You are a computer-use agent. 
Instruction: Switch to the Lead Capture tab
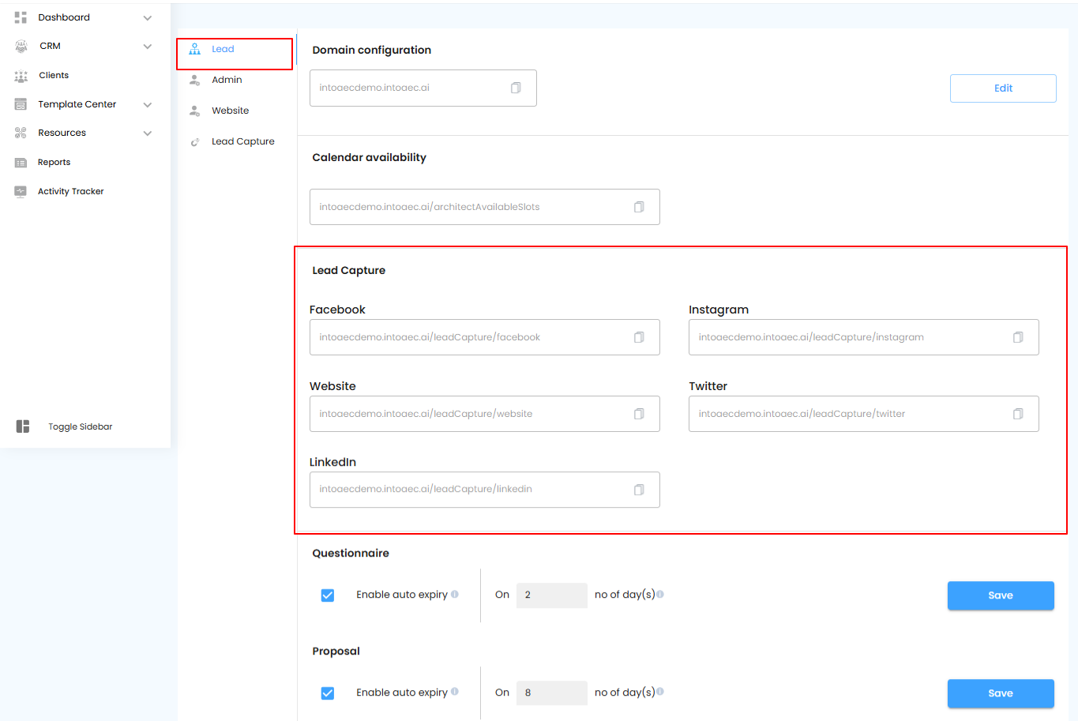[x=242, y=141]
